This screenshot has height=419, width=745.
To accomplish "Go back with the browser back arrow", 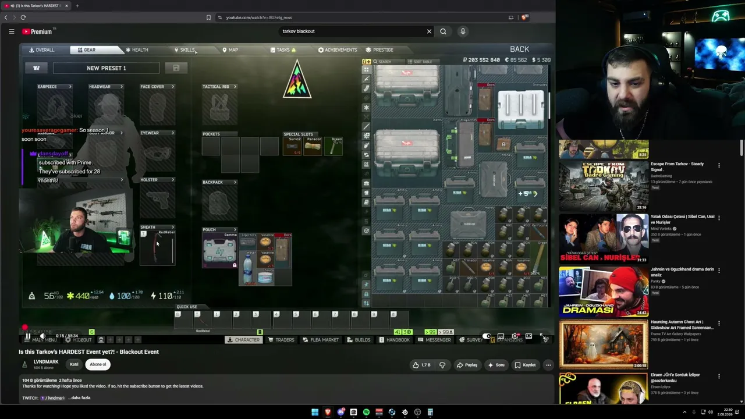I will pyautogui.click(x=6, y=17).
